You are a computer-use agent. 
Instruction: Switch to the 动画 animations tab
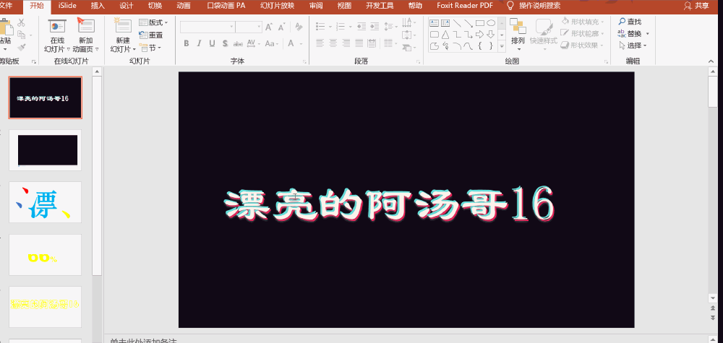[183, 6]
